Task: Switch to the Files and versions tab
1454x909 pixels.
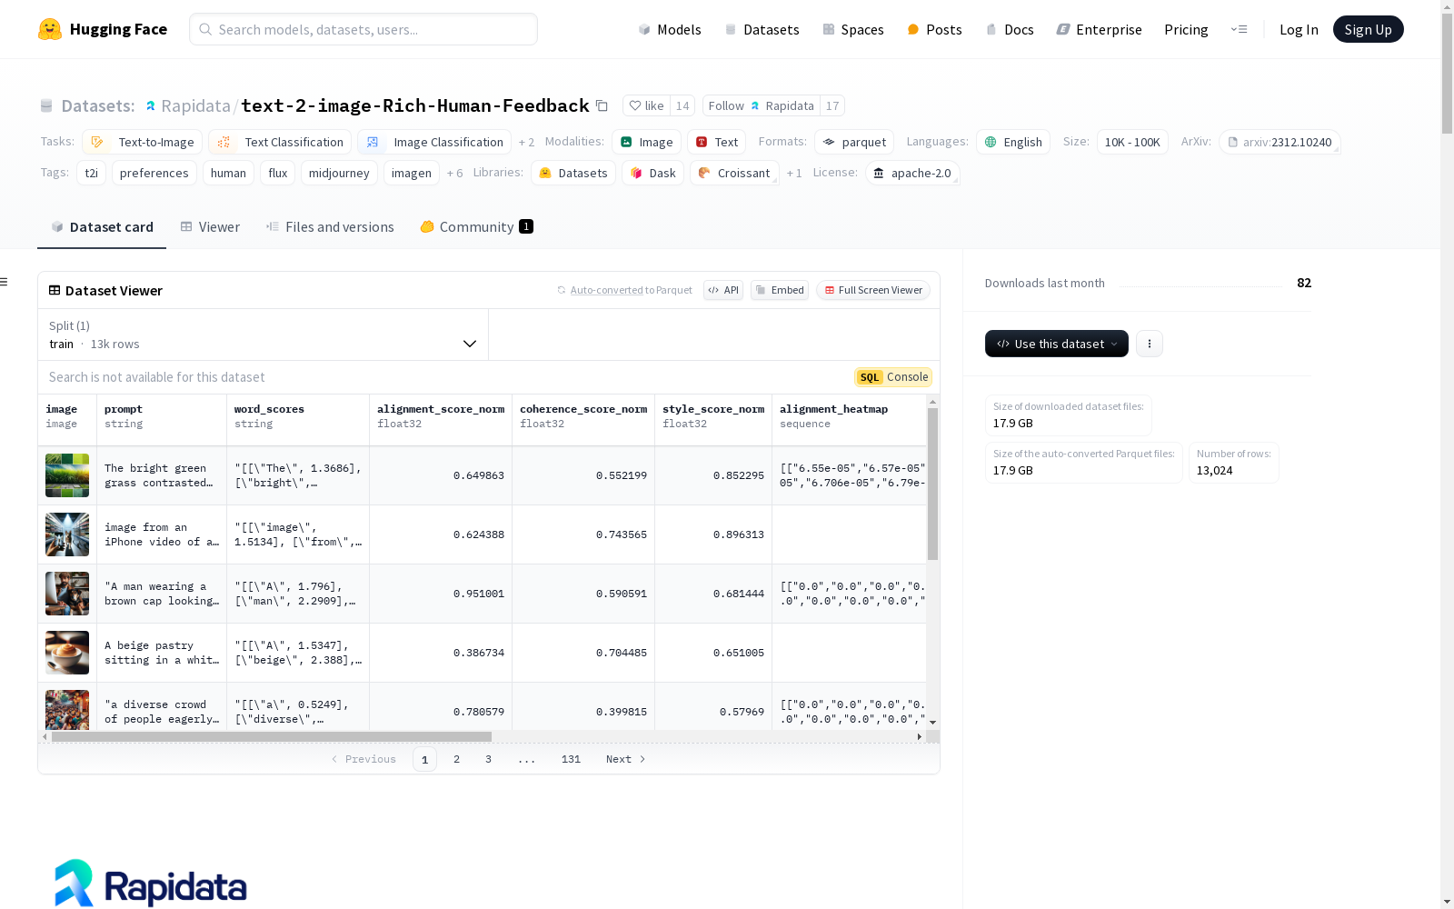Action: click(330, 227)
